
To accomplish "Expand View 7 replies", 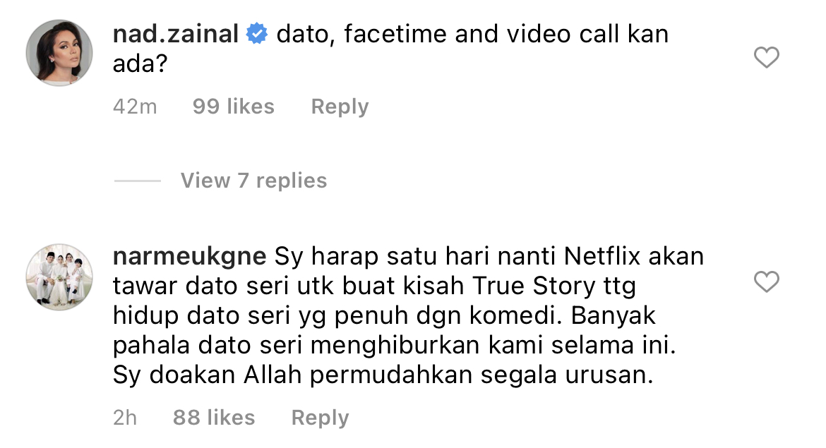I will tap(253, 181).
